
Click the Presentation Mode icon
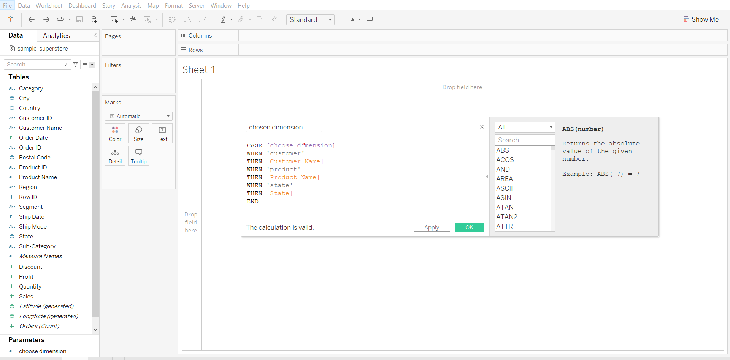370,19
